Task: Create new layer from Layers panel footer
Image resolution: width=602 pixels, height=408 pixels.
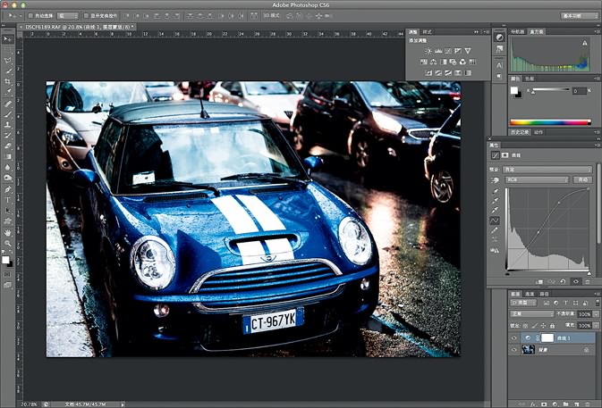Action: 576,404
